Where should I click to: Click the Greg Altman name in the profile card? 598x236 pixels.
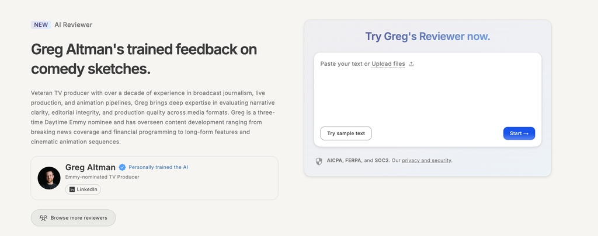pos(91,167)
